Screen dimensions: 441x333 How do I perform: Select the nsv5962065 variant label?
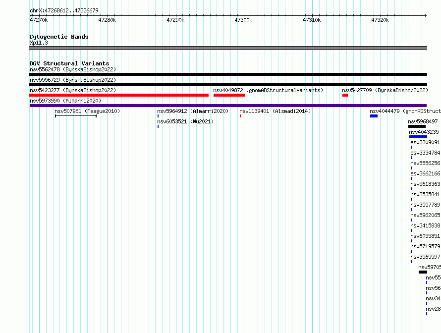(x=425, y=215)
